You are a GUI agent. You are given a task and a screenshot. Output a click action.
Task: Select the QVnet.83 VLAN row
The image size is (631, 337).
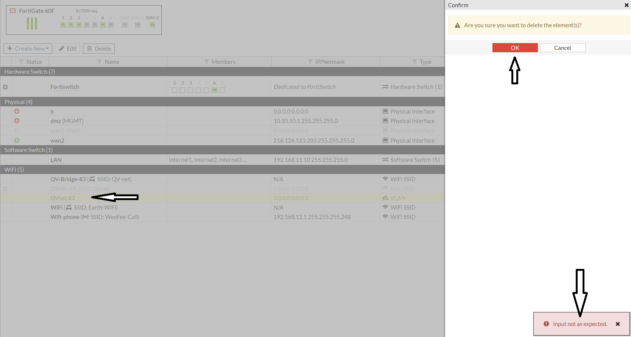point(223,198)
